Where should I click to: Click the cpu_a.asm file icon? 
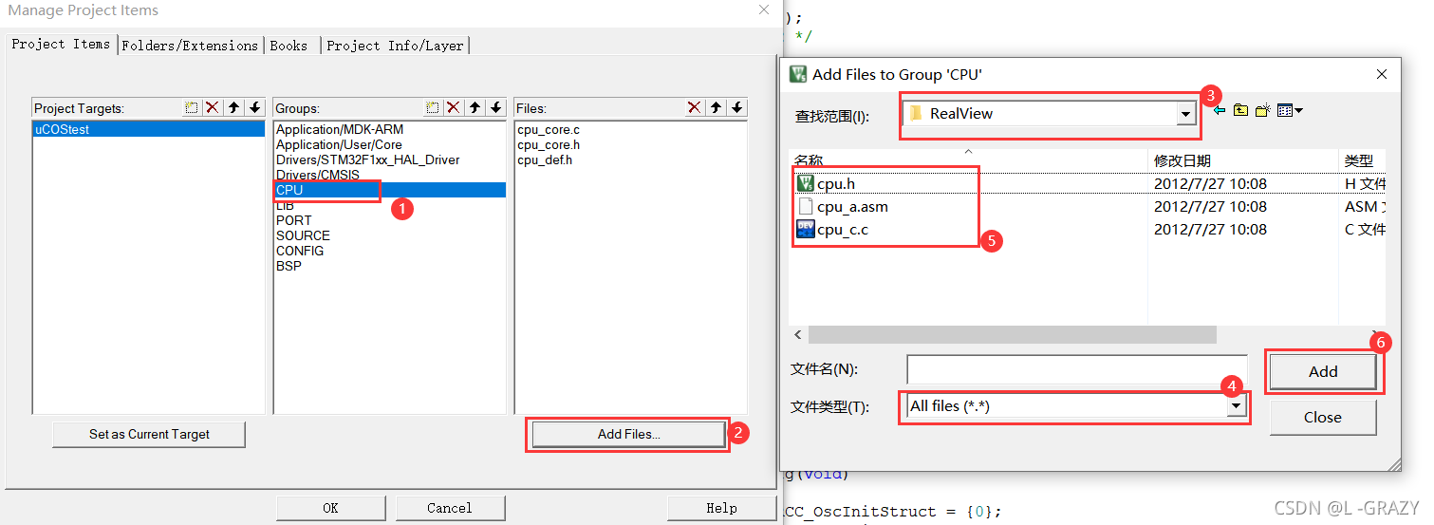[805, 206]
